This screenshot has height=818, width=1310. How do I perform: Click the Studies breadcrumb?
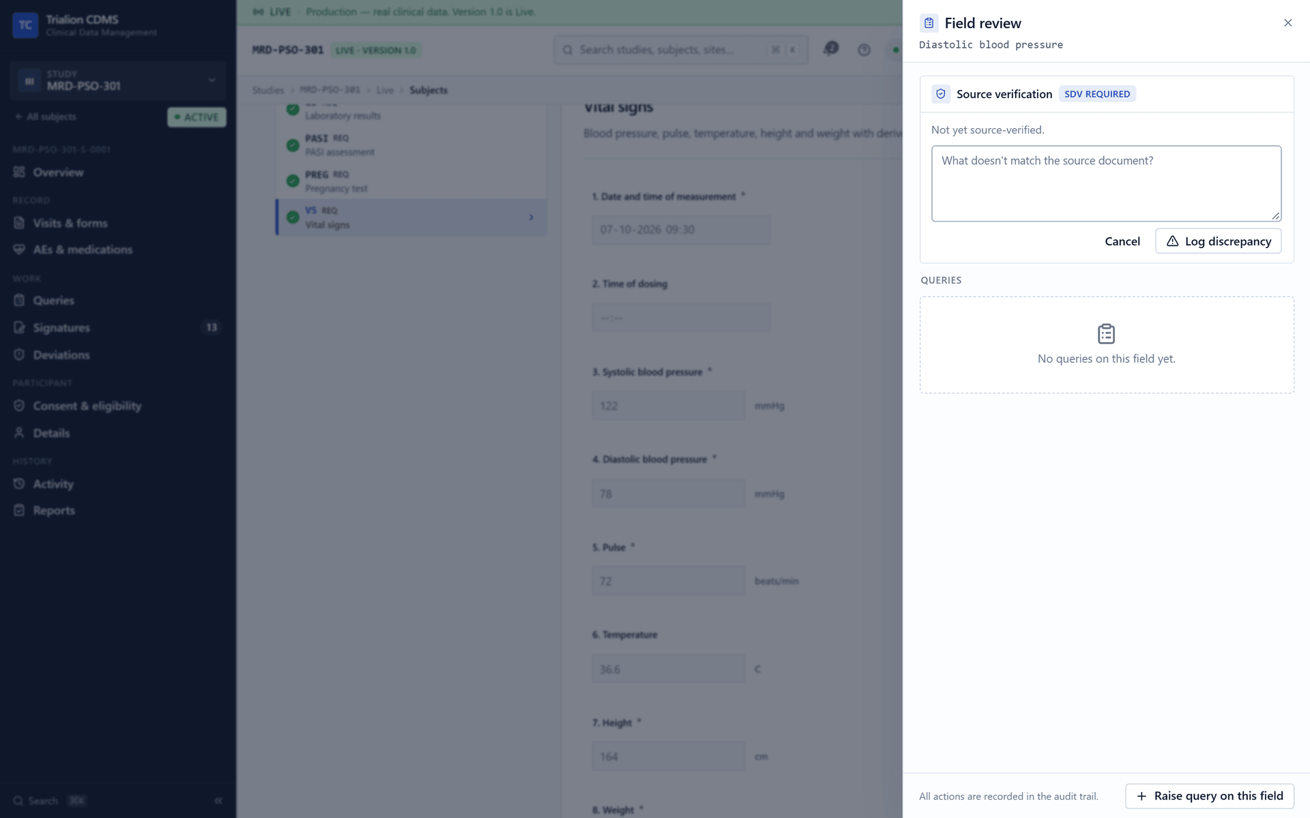267,90
